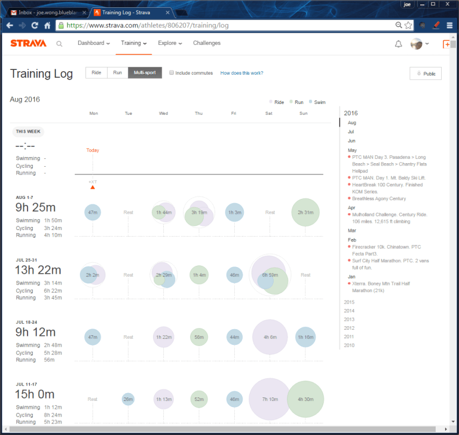This screenshot has height=435, width=459.
Task: Expand year 2014 in sidebar
Action: [x=349, y=311]
